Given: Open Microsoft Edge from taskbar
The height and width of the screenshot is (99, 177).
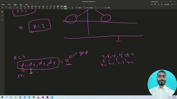Looking at the screenshot, I should (29, 97).
